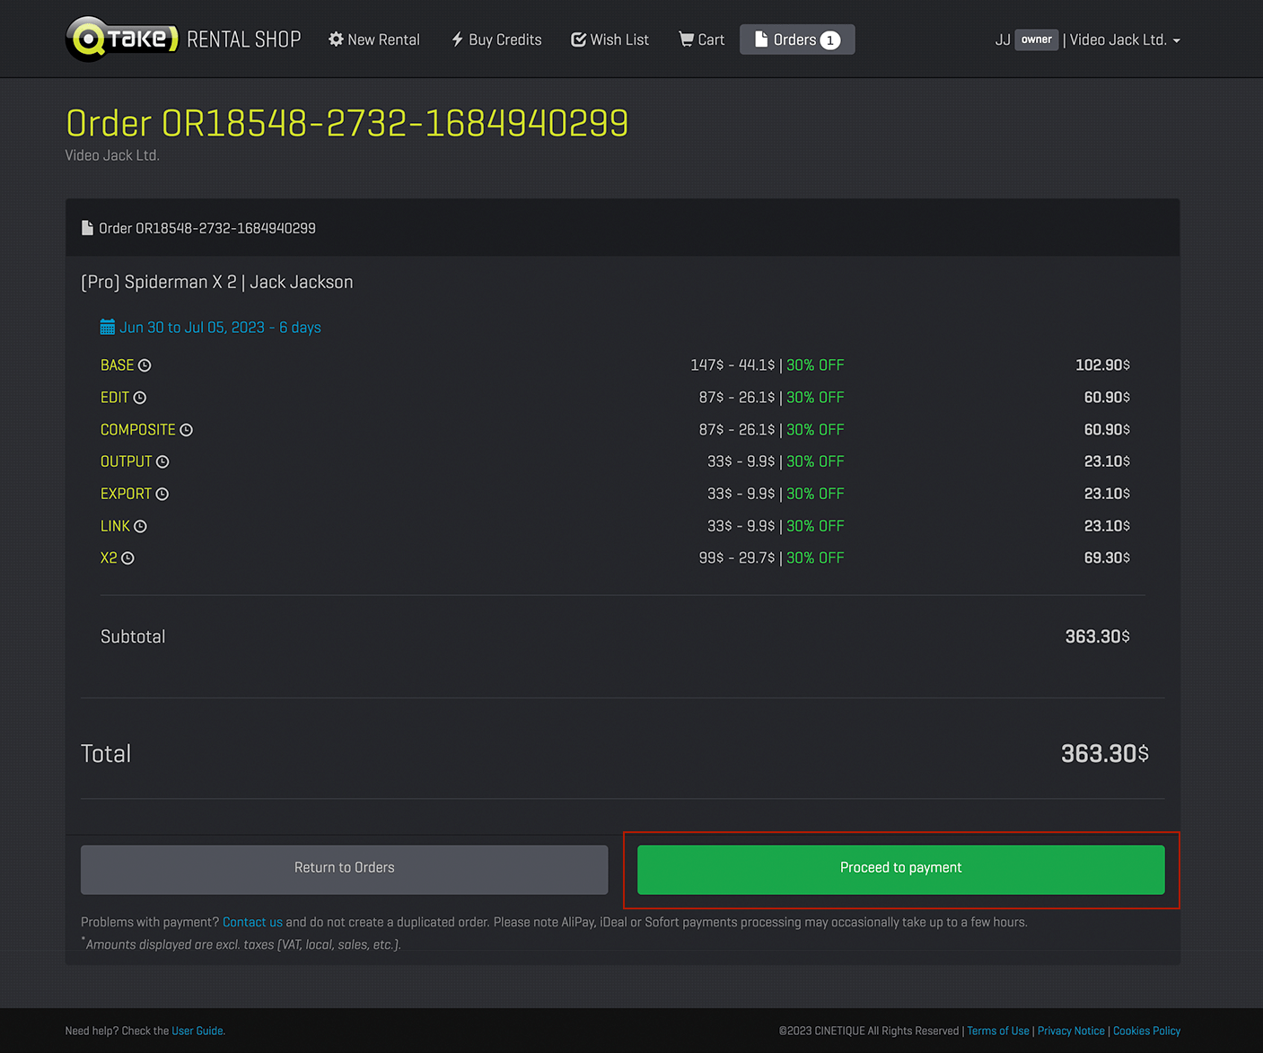Click the COMPOSITE module label

pos(138,430)
